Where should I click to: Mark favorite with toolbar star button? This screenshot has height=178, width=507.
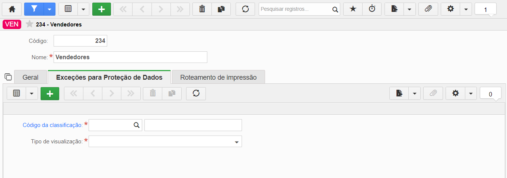(353, 9)
